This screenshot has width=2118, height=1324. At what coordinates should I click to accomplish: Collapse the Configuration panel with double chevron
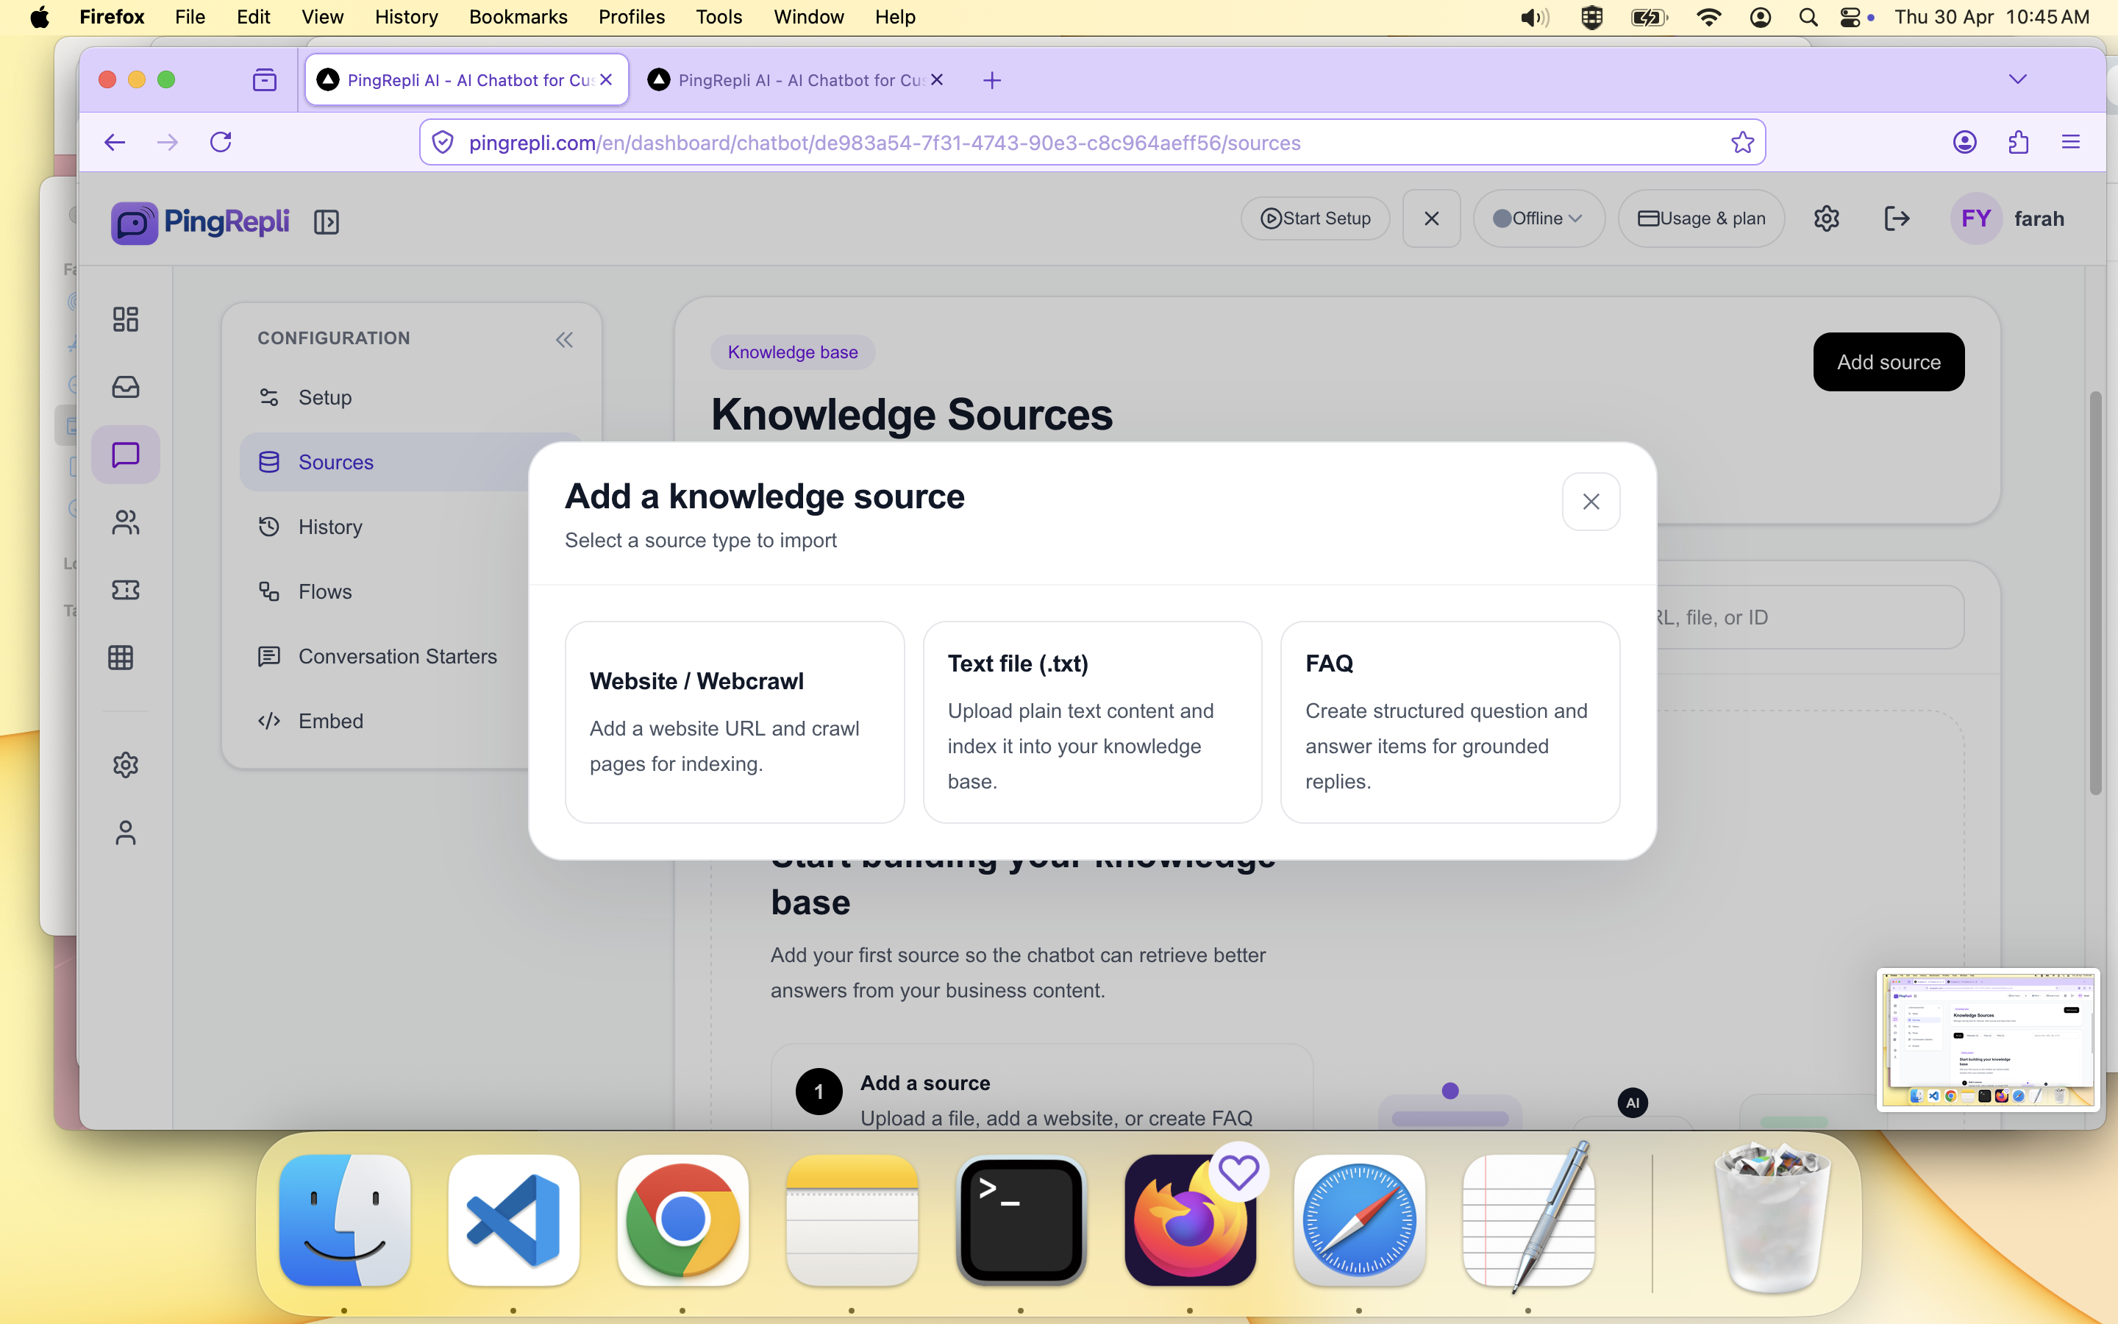[563, 340]
